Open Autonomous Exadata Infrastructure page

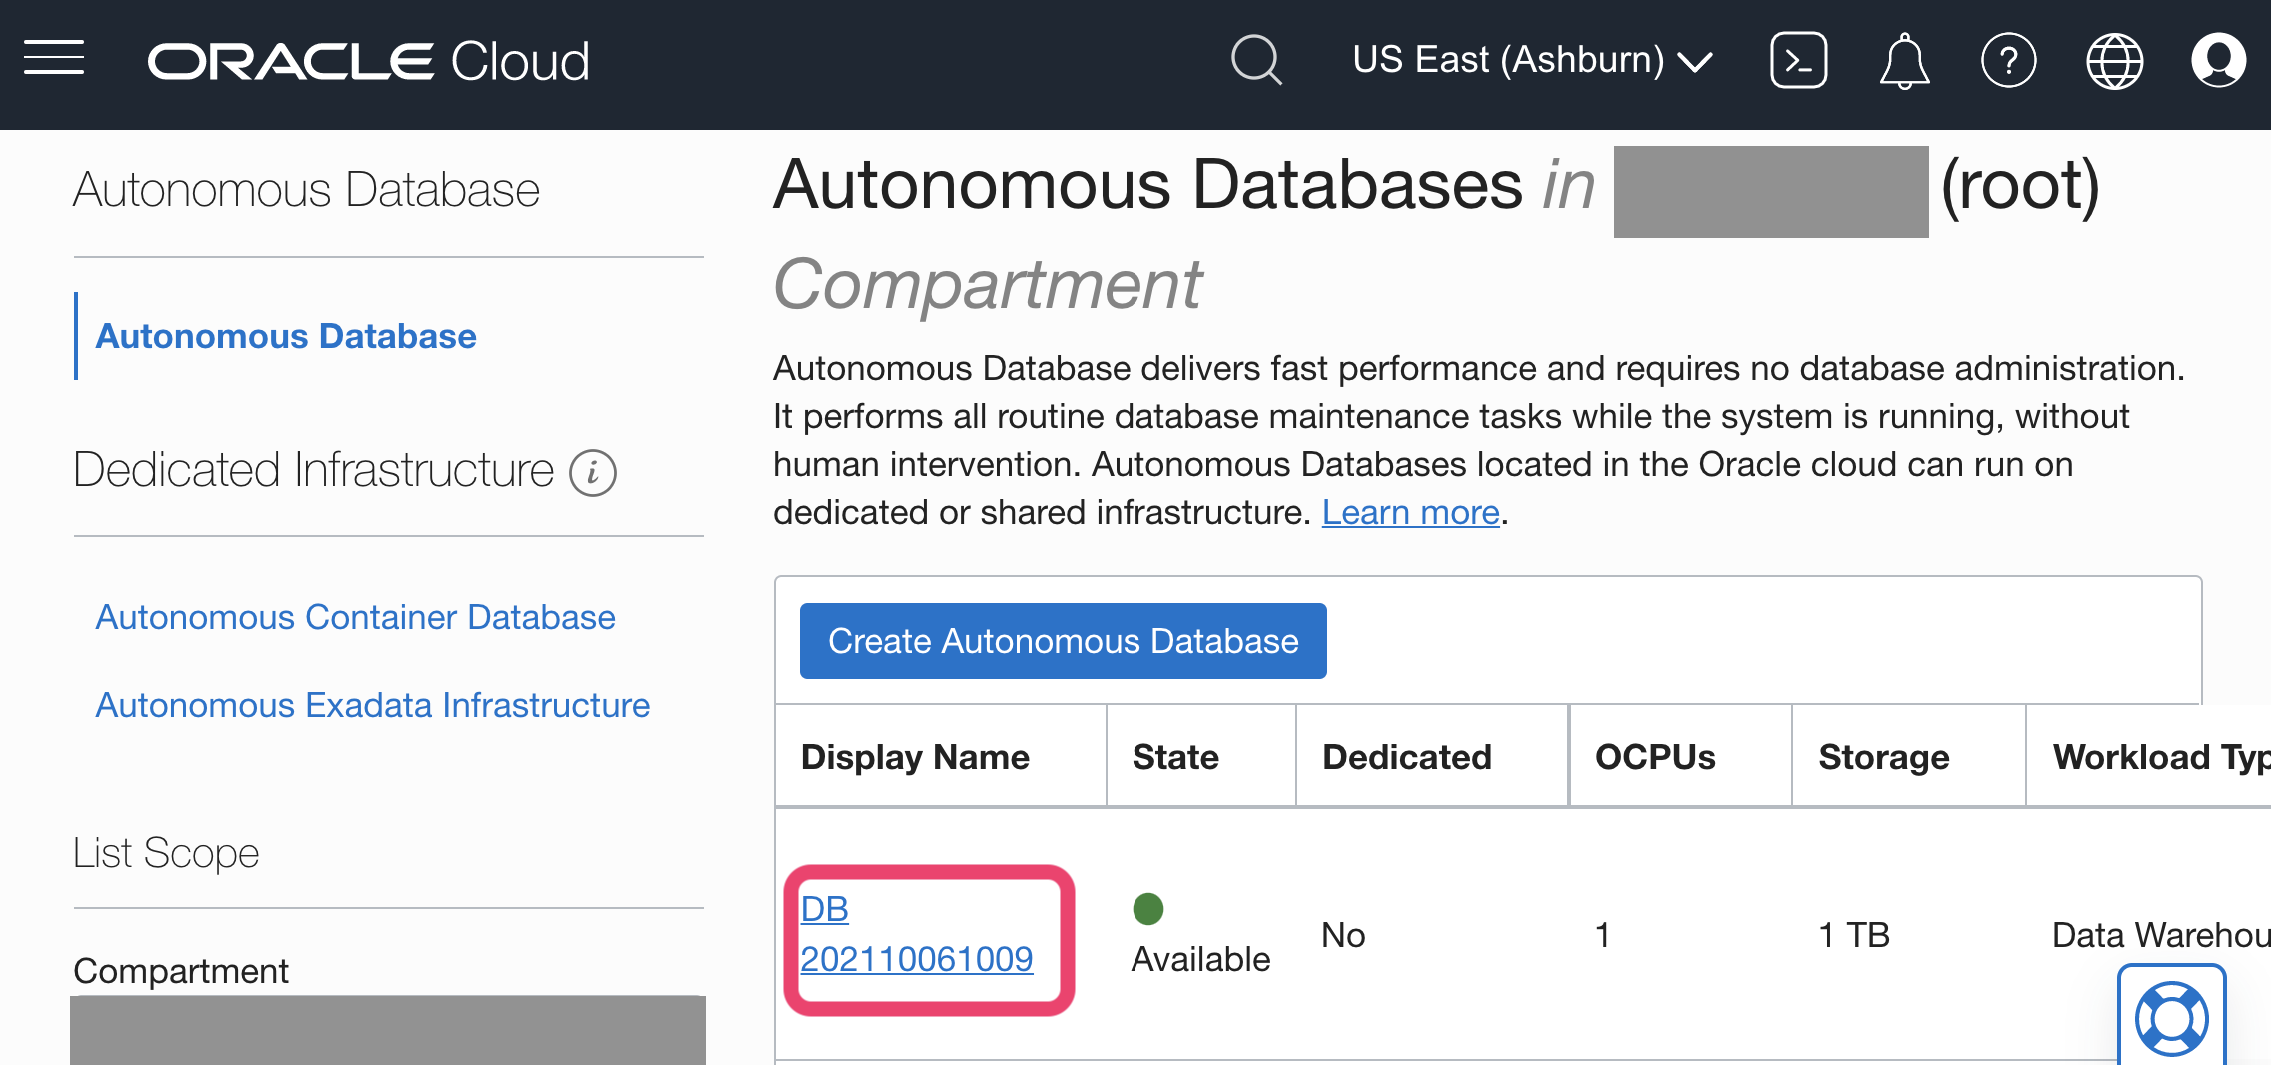click(372, 705)
